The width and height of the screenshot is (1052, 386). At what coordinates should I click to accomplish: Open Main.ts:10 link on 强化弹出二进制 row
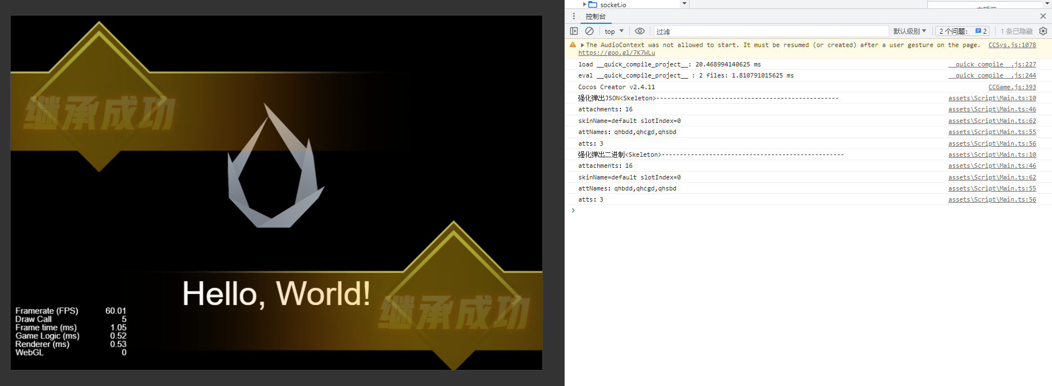(x=992, y=155)
